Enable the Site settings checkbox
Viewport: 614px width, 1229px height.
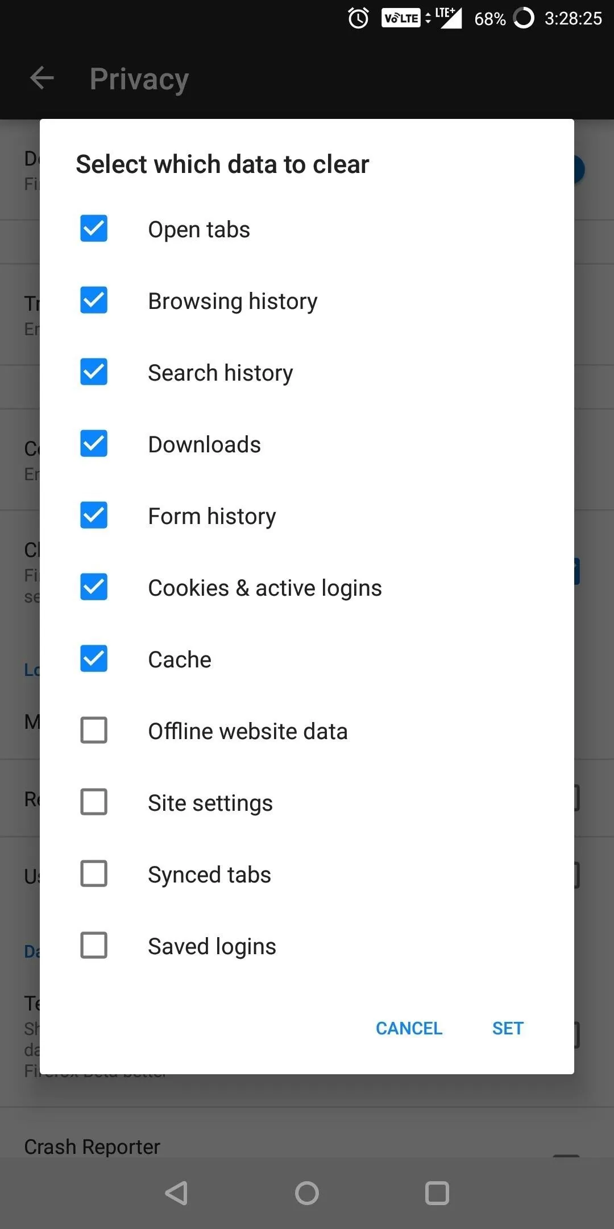[94, 802]
